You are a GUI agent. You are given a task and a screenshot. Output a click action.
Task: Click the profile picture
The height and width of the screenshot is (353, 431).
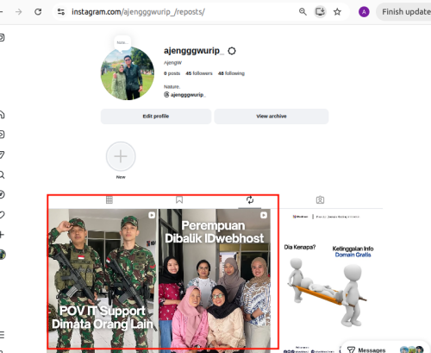pos(128,73)
